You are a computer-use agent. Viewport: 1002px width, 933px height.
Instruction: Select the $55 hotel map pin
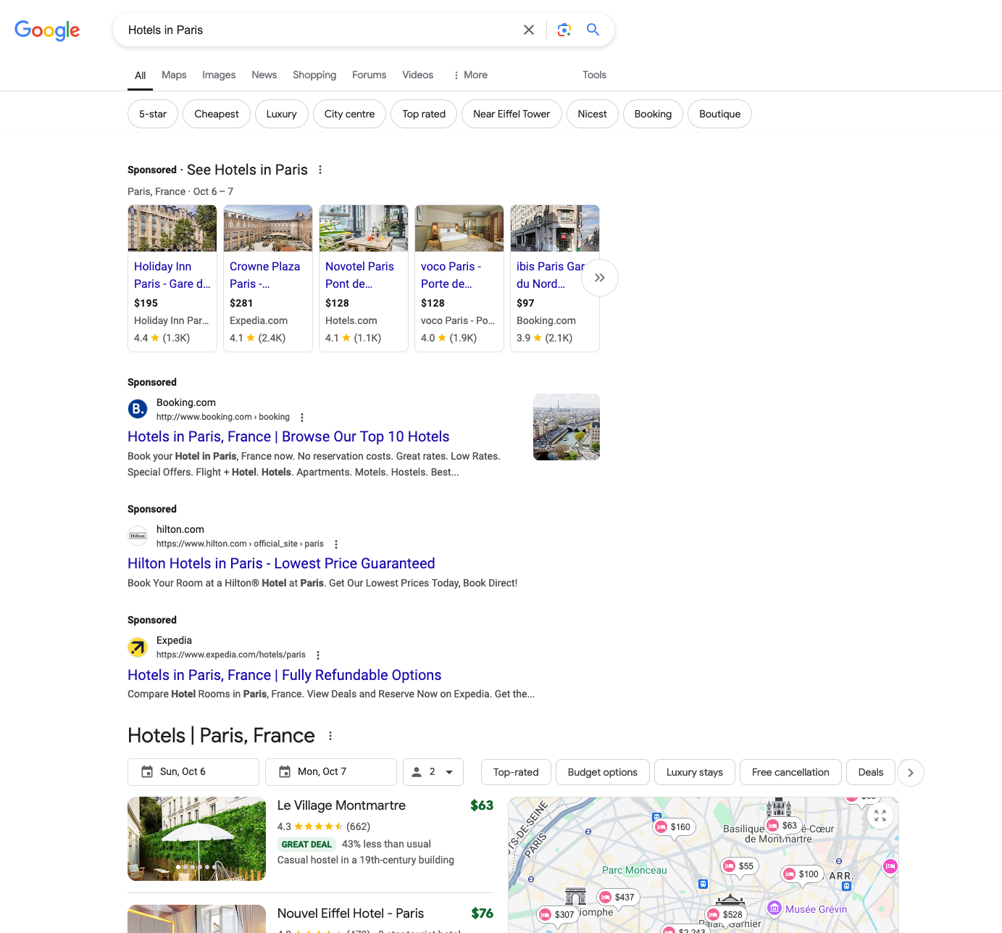(740, 866)
